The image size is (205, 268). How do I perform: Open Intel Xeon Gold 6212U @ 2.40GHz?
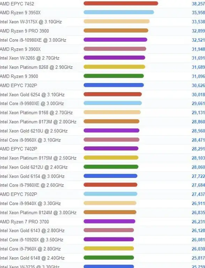coord(34,167)
